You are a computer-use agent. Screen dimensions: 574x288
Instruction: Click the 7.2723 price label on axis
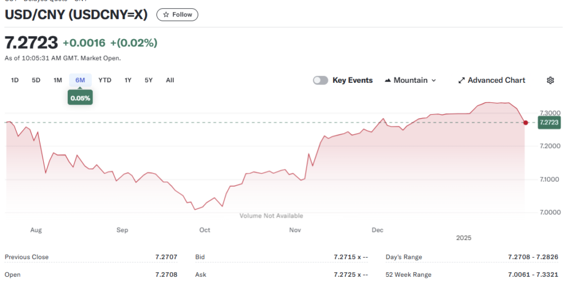549,122
